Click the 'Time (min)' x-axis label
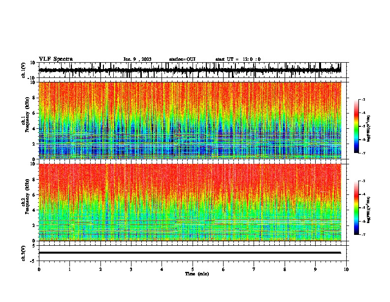 pyautogui.click(x=197, y=274)
